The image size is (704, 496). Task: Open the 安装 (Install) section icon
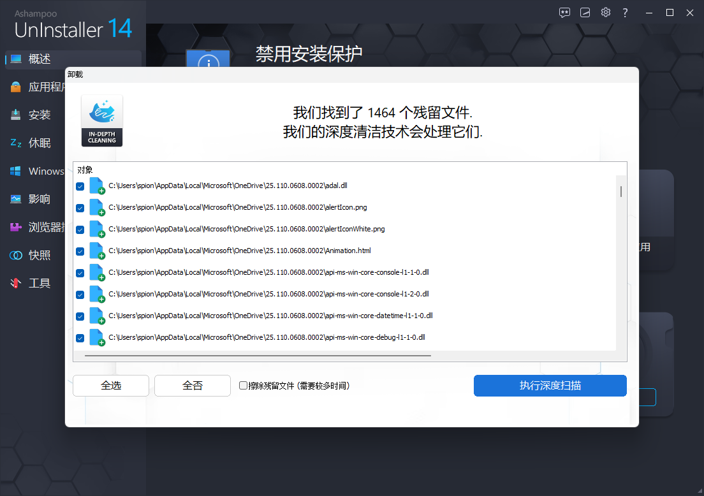[x=16, y=115]
